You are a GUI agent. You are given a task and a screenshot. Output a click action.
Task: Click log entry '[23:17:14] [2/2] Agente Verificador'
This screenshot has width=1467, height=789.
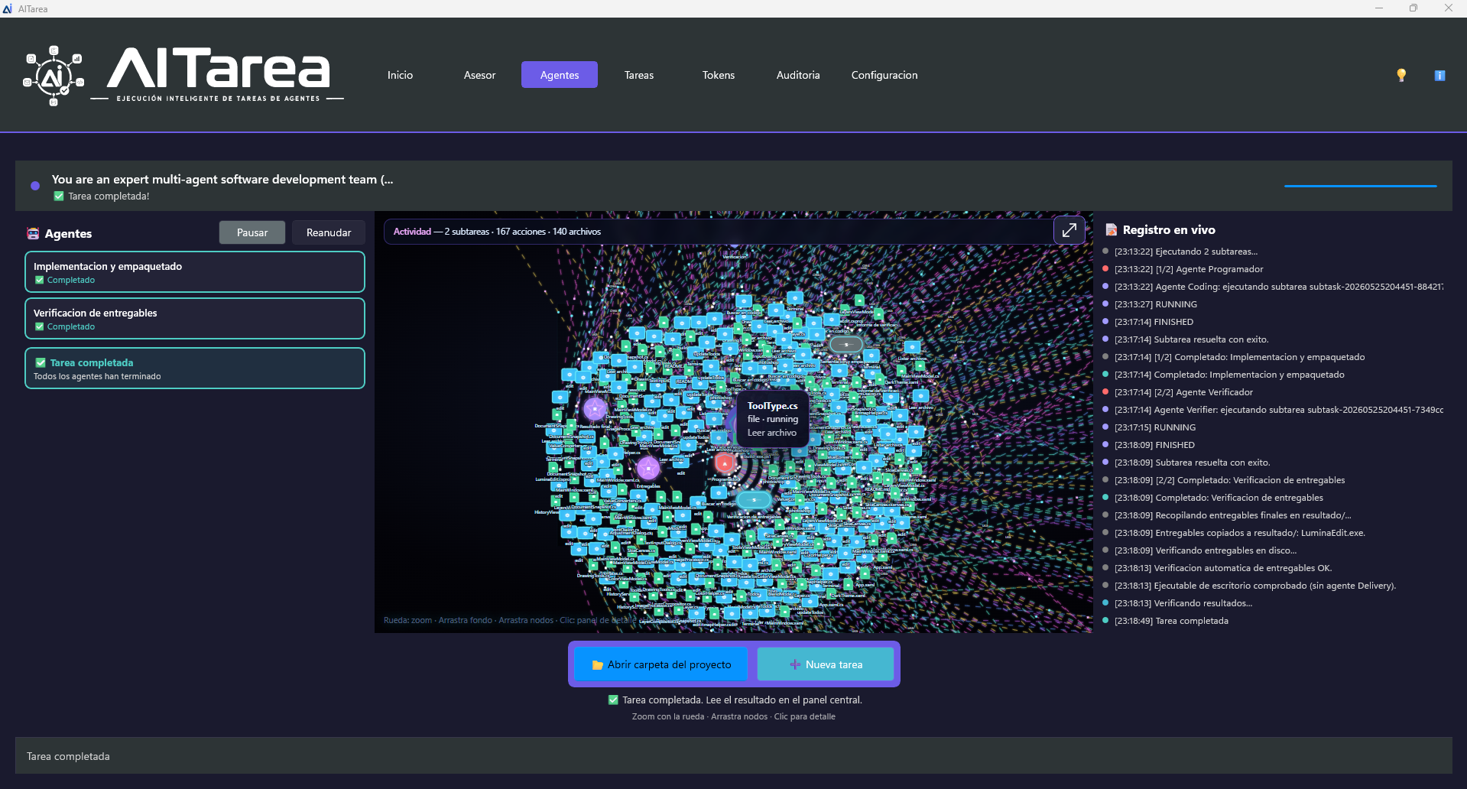pyautogui.click(x=1184, y=392)
